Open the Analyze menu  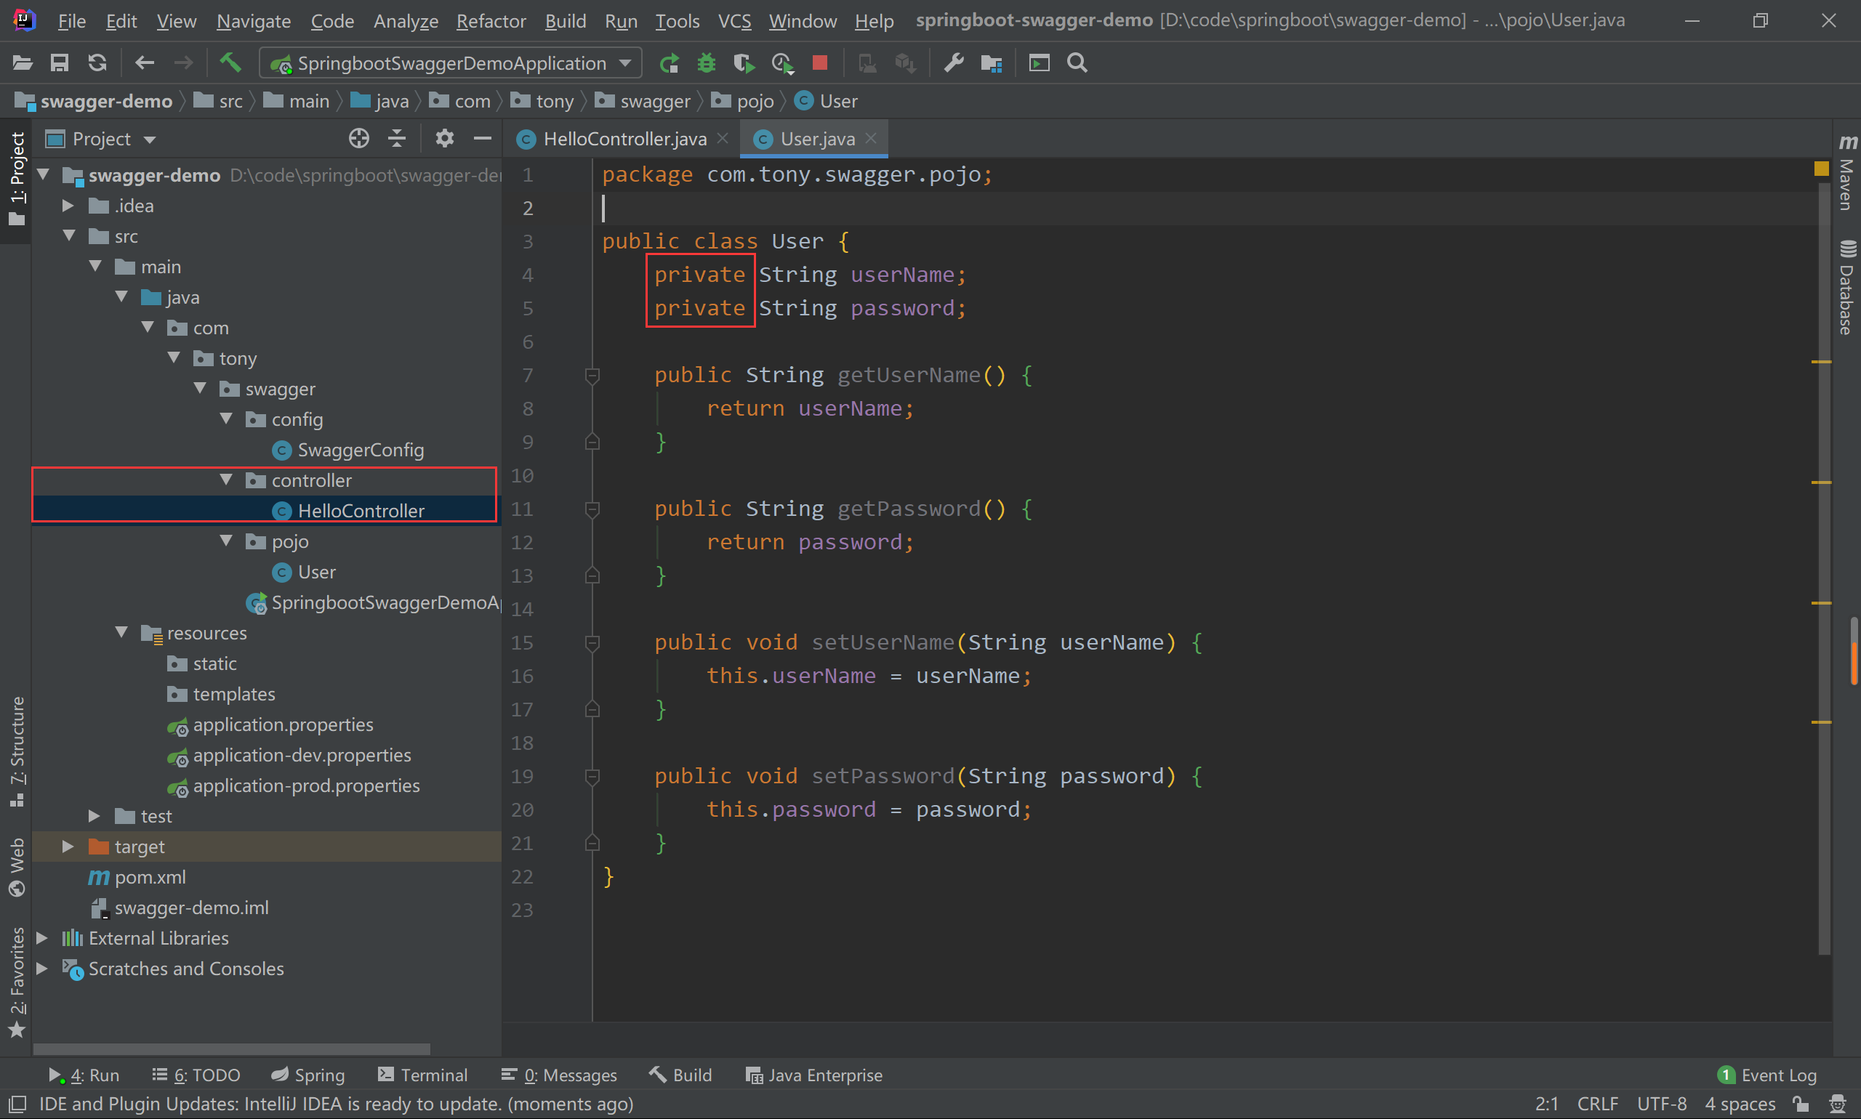click(405, 21)
